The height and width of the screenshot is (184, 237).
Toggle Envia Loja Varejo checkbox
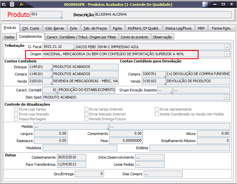pos(16,109)
